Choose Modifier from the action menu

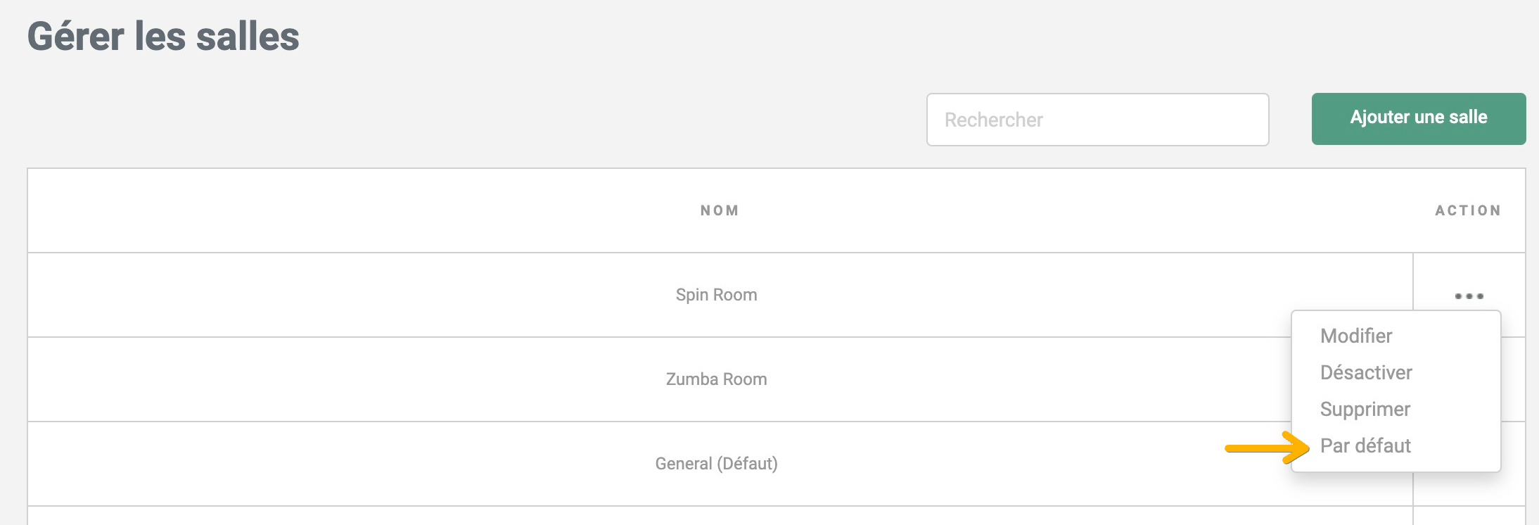pos(1356,336)
